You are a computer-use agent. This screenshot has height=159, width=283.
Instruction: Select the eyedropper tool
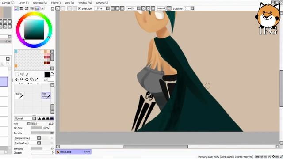coord(37,79)
